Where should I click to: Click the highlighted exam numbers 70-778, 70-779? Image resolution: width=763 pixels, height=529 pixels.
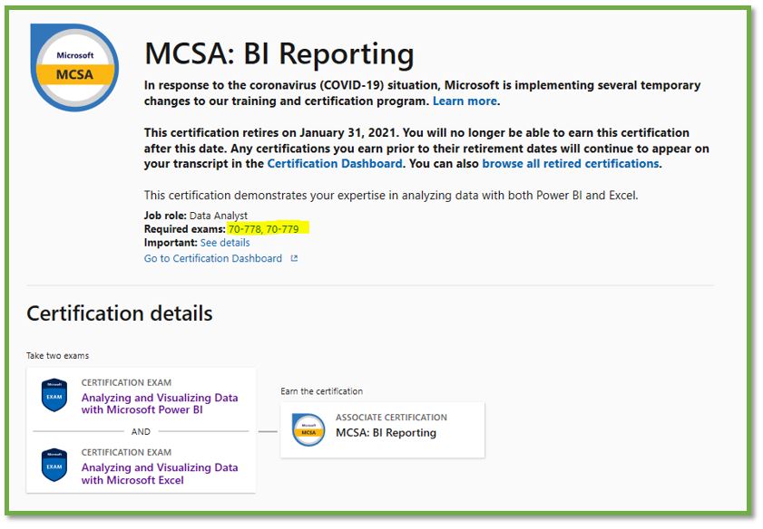pyautogui.click(x=264, y=229)
